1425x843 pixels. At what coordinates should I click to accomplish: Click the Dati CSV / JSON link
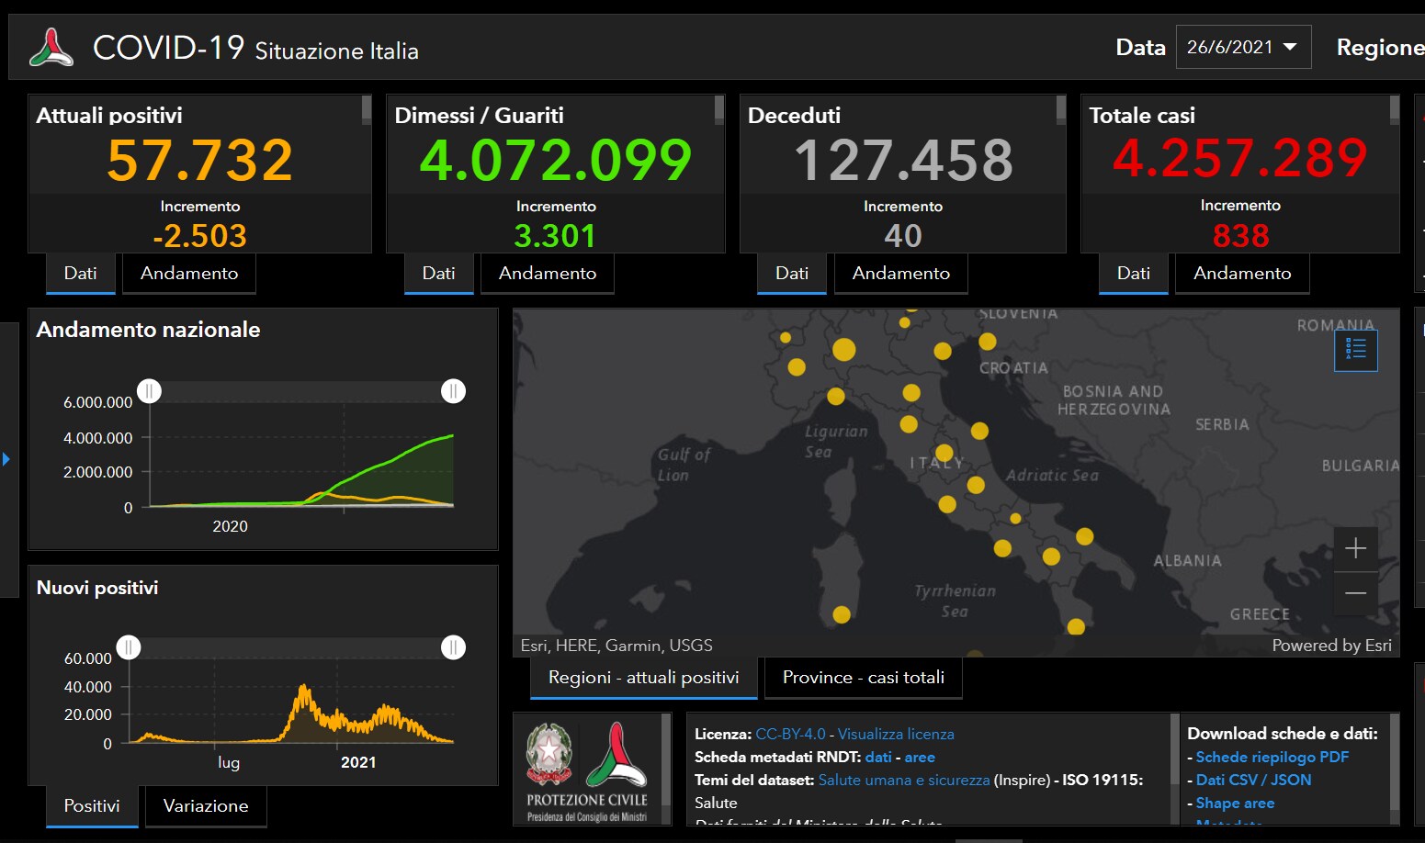(x=1253, y=780)
